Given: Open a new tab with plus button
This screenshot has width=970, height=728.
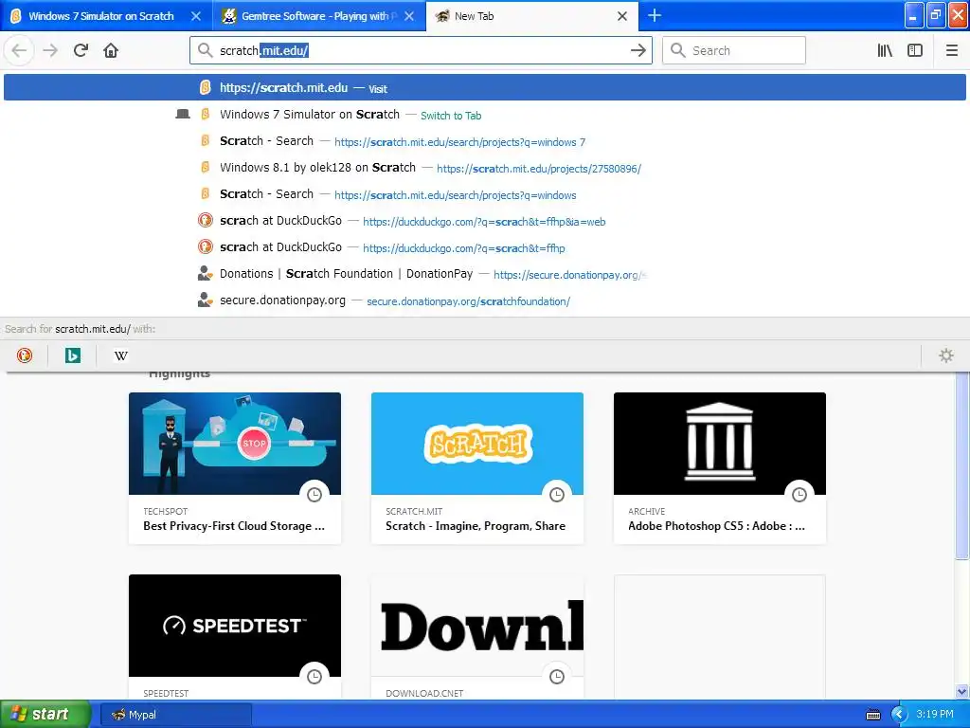Looking at the screenshot, I should 654,15.
